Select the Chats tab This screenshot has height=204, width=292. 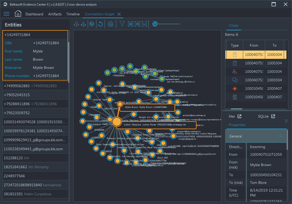point(234,26)
